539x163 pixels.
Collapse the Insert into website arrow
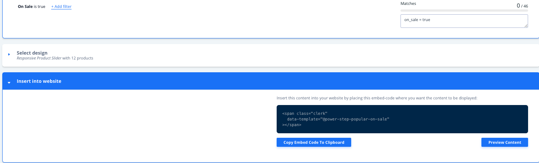coord(9,82)
